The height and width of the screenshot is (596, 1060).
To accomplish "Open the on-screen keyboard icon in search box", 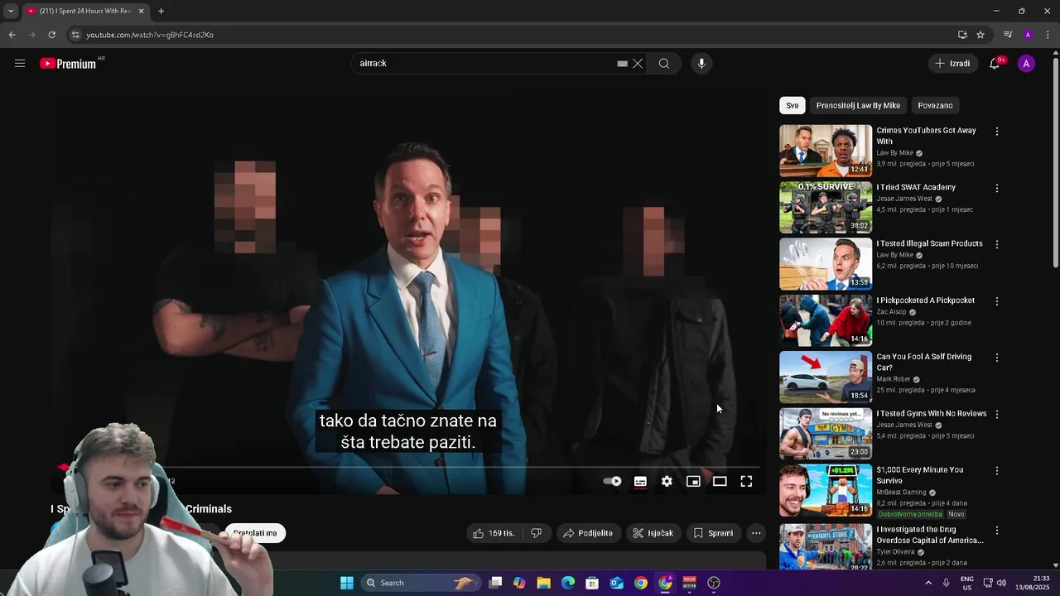I will click(x=622, y=64).
